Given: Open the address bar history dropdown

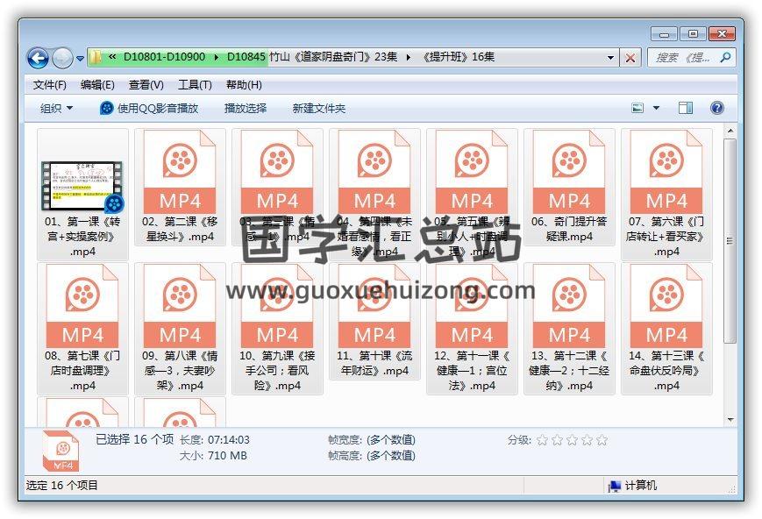Looking at the screenshot, I should (611, 58).
